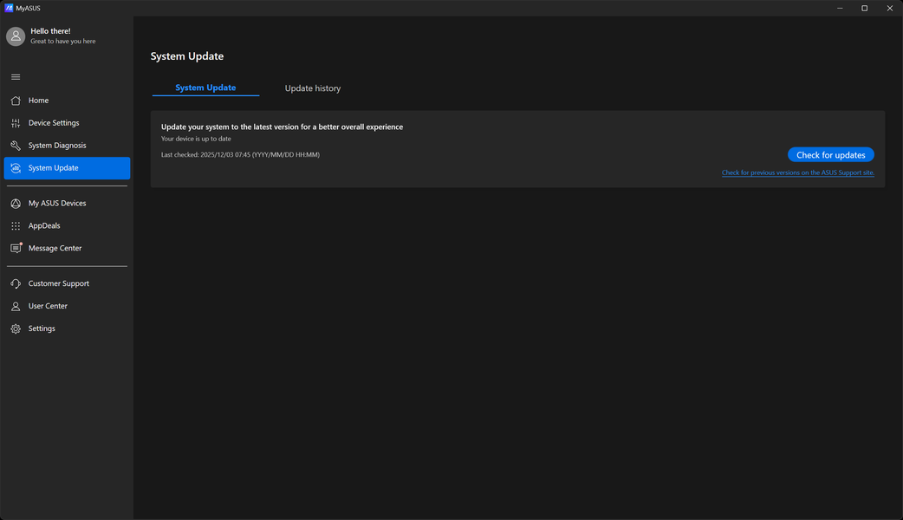This screenshot has width=903, height=520.
Task: Click the Settings gear icon
Action: 16,328
